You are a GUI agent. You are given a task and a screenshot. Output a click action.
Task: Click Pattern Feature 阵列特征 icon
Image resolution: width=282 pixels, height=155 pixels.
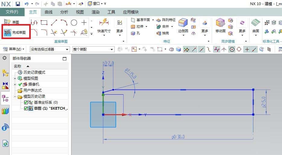coord(158,20)
